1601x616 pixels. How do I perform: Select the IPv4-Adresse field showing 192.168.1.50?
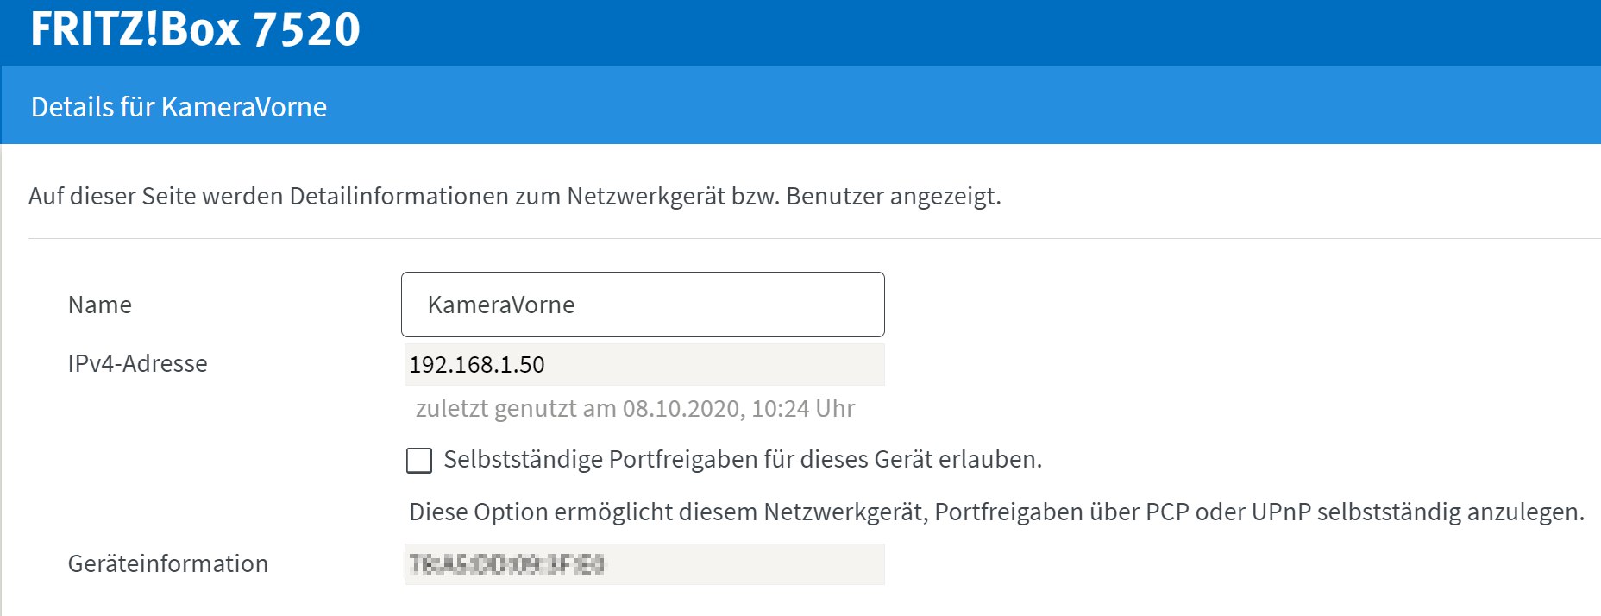pyautogui.click(x=644, y=364)
